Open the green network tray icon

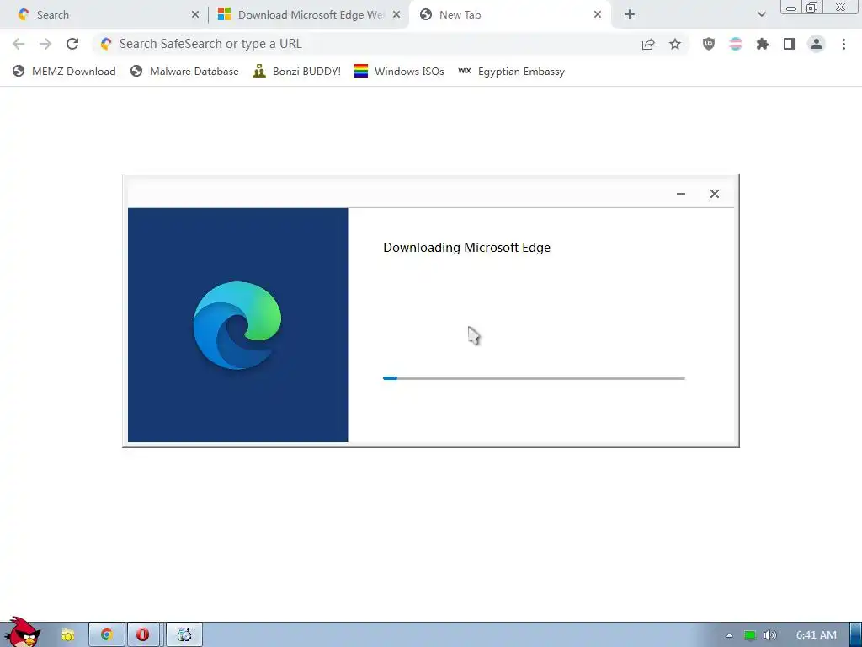point(749,635)
